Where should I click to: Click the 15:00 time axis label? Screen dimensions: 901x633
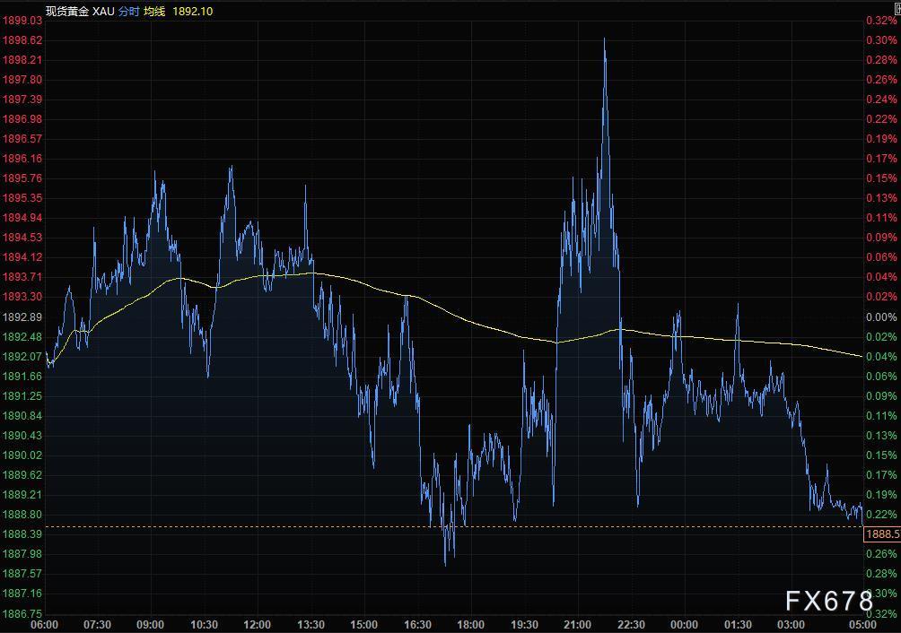click(x=363, y=625)
